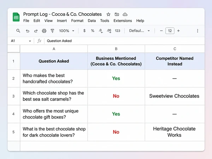Image resolution: width=212 pixels, height=159 pixels.
Task: Select the Yes cell in row 4
Action: coord(116,114)
